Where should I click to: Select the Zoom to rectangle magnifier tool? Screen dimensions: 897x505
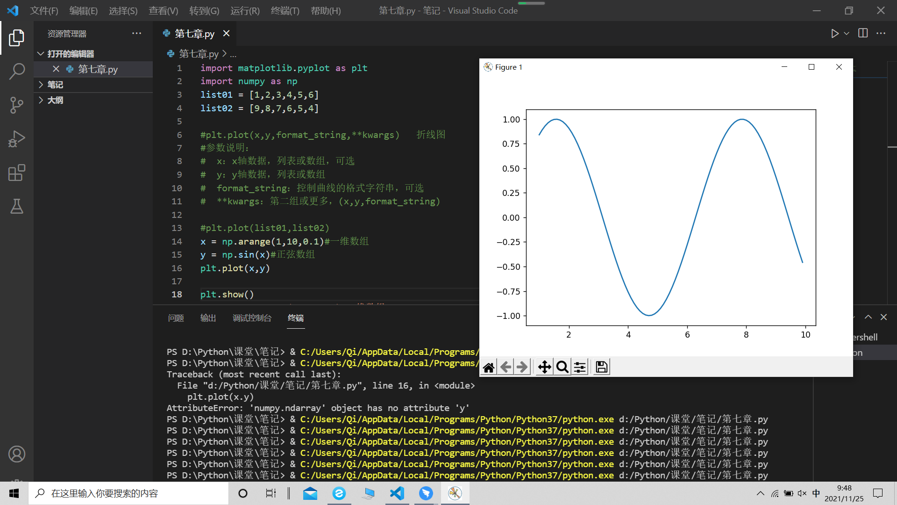tap(562, 367)
